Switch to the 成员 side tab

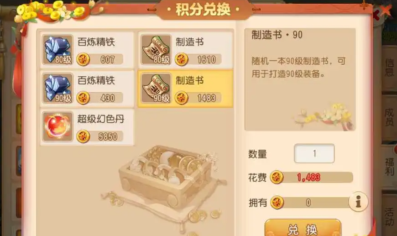point(389,117)
